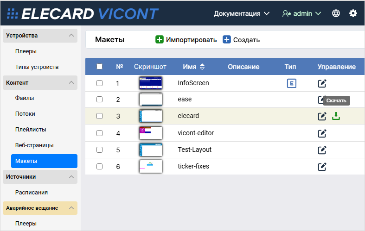Open Потоки in sidebar

[25, 113]
